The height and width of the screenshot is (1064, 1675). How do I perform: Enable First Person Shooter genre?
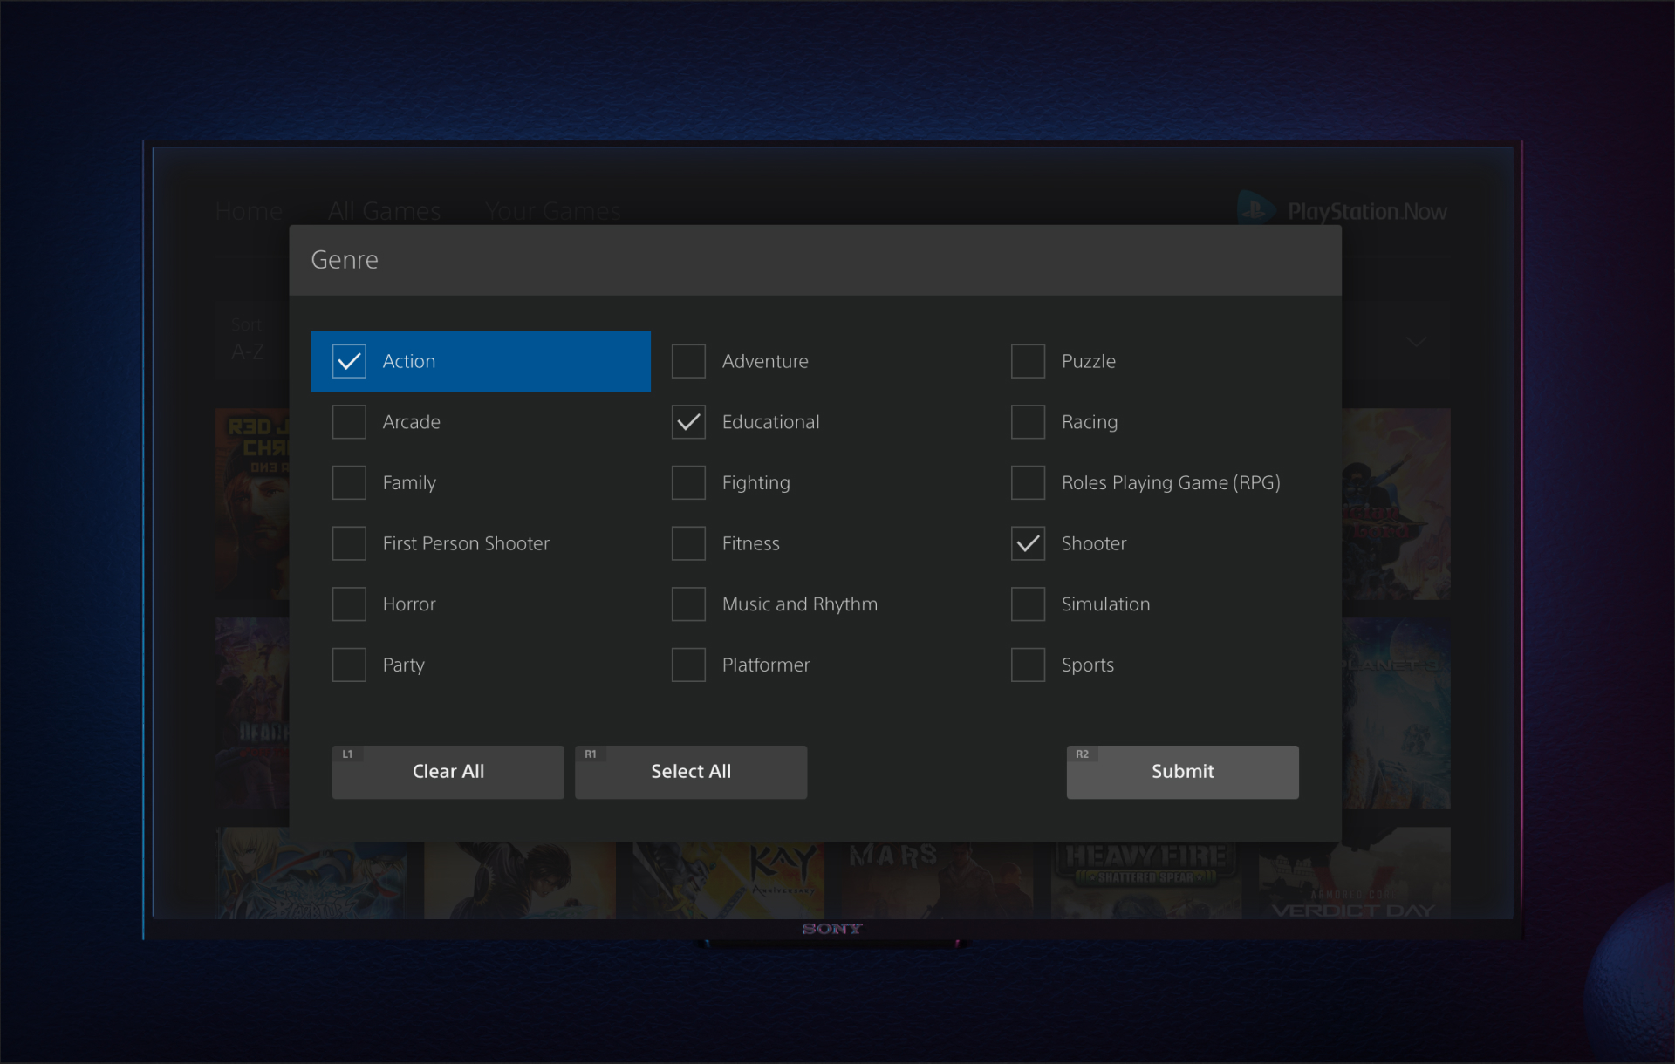coord(349,543)
